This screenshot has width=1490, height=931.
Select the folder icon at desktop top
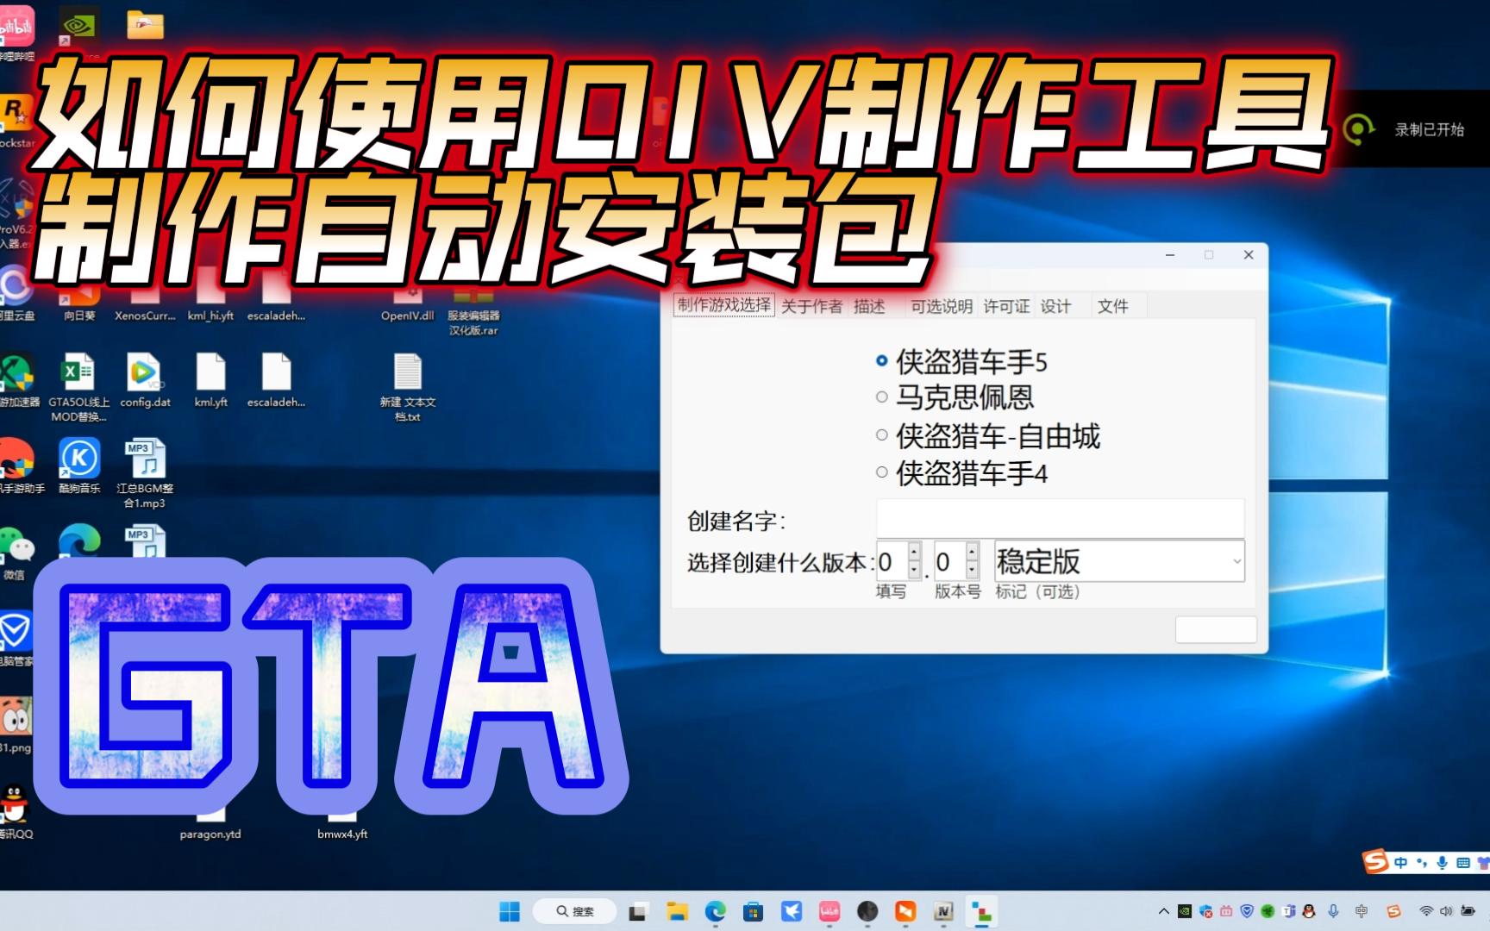click(145, 26)
